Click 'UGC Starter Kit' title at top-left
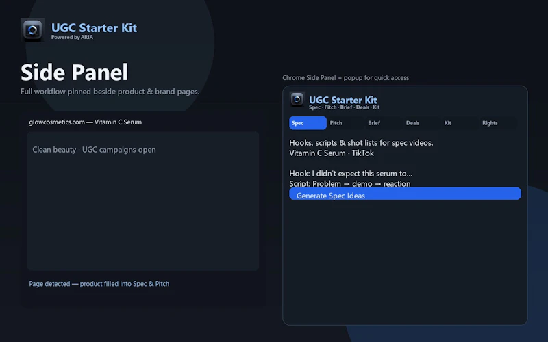 click(94, 28)
